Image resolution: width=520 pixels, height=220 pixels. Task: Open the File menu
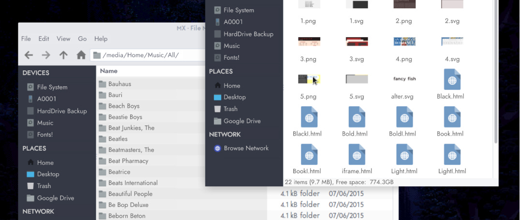point(26,39)
